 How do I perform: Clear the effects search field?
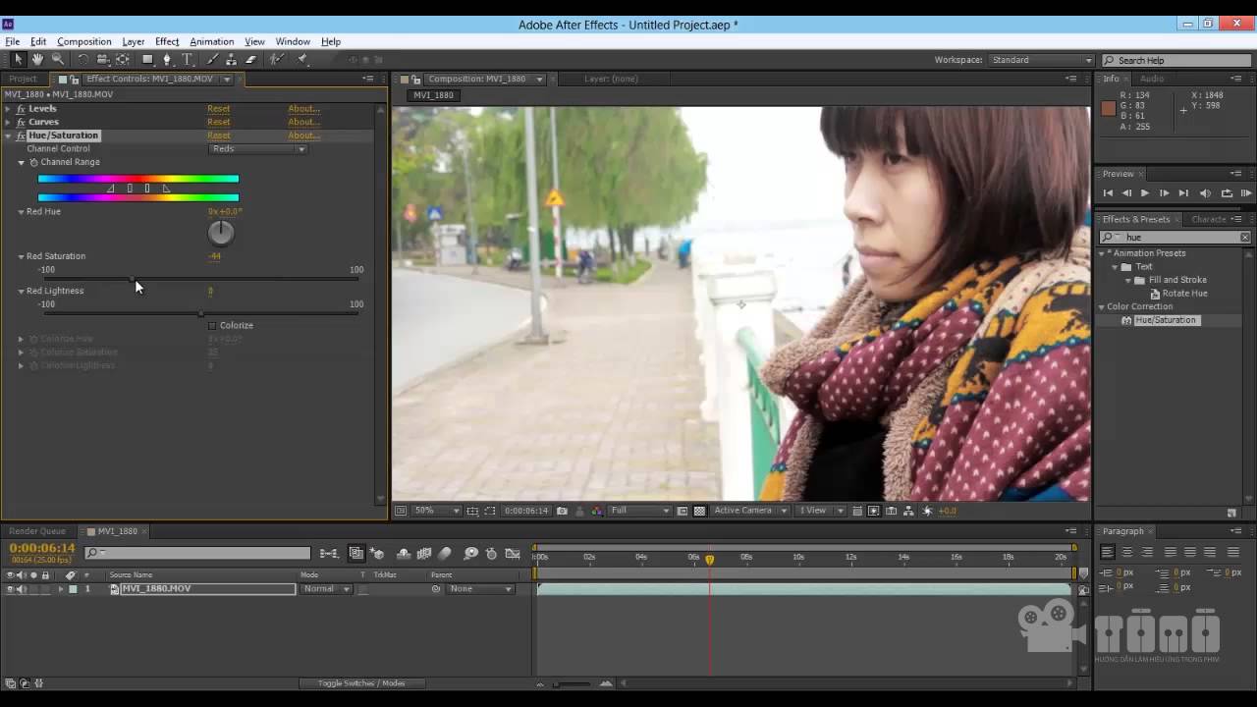[1245, 237]
